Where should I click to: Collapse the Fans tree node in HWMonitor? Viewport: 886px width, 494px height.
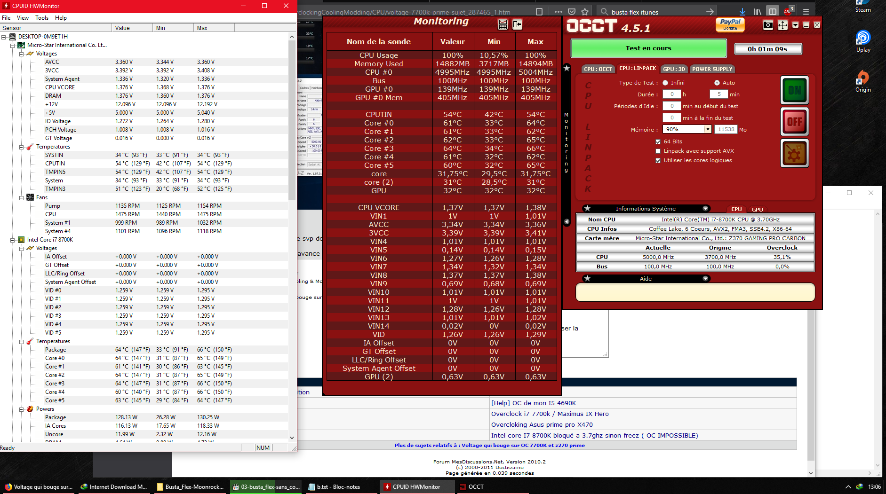(x=22, y=197)
